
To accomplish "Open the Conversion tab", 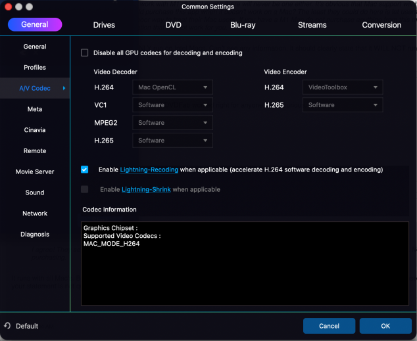I will pos(381,25).
